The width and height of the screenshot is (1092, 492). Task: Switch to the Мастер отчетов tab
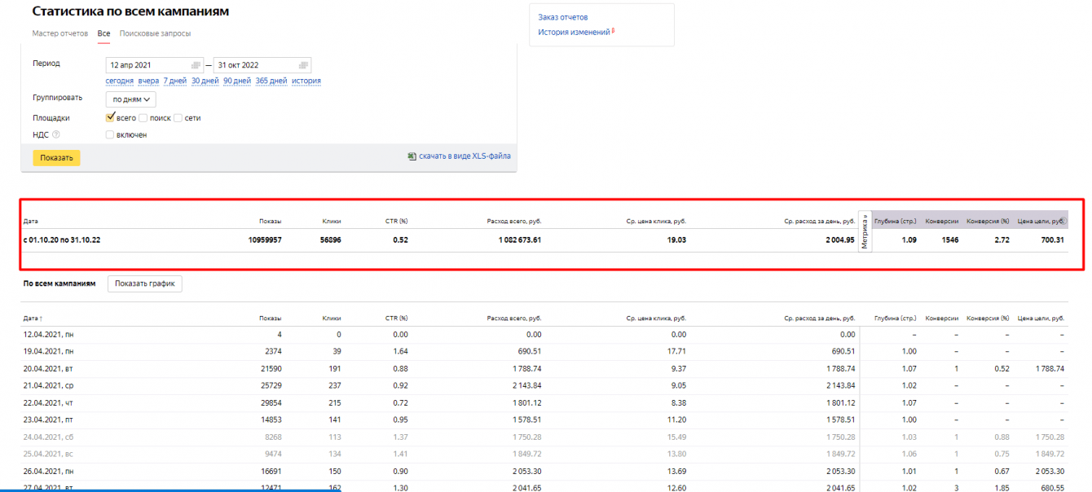point(60,33)
